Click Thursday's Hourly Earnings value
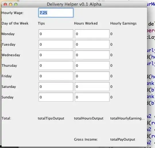Screen dimensions: 155x148 tap(111, 66)
